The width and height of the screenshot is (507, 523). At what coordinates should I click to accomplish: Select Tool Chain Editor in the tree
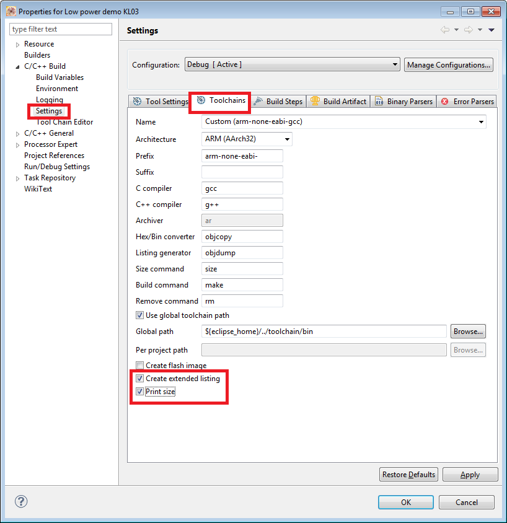[64, 122]
